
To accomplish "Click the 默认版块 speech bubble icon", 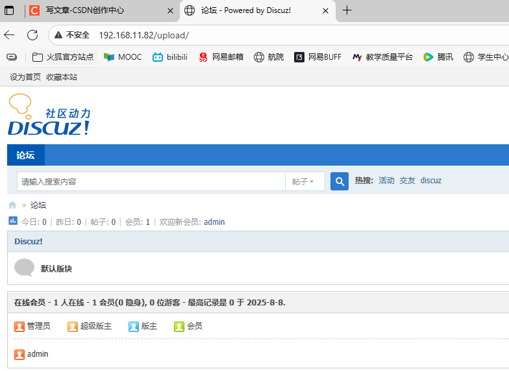I will (x=25, y=268).
